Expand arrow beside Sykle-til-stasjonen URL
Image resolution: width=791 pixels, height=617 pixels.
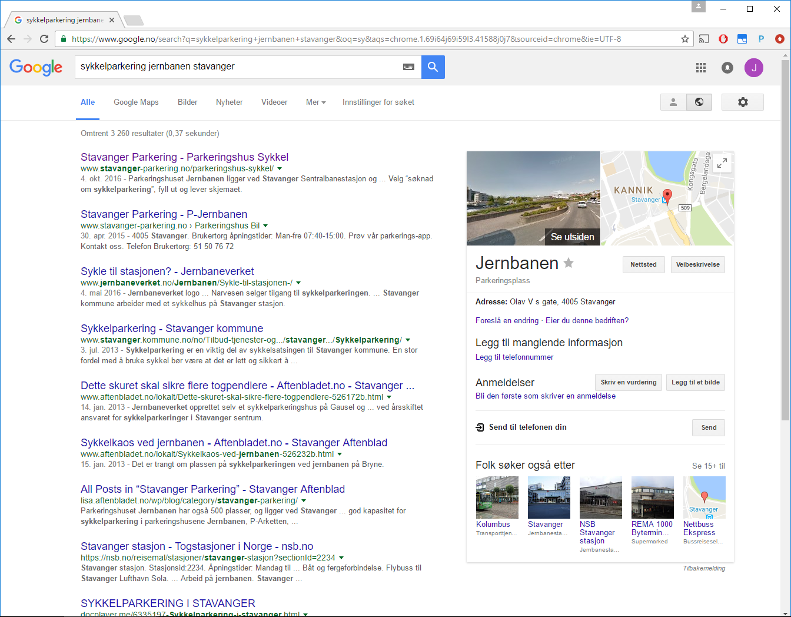click(x=298, y=283)
